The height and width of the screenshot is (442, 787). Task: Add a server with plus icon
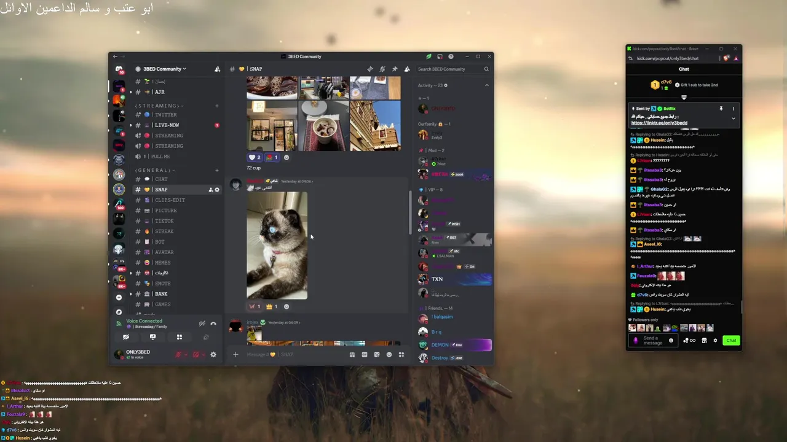click(x=119, y=297)
